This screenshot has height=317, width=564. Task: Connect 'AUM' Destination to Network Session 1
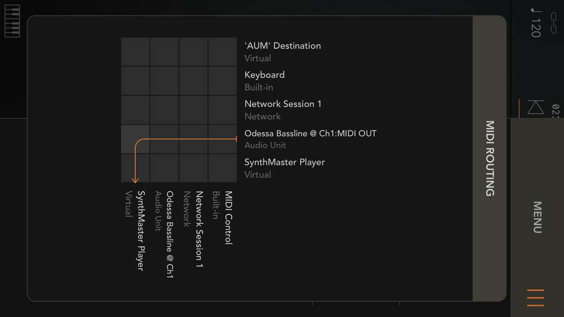pos(194,52)
